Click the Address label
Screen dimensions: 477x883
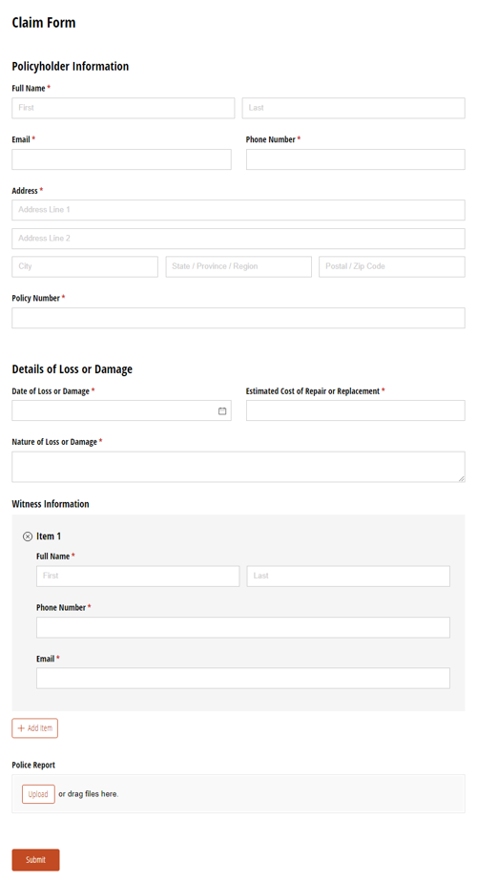point(25,191)
